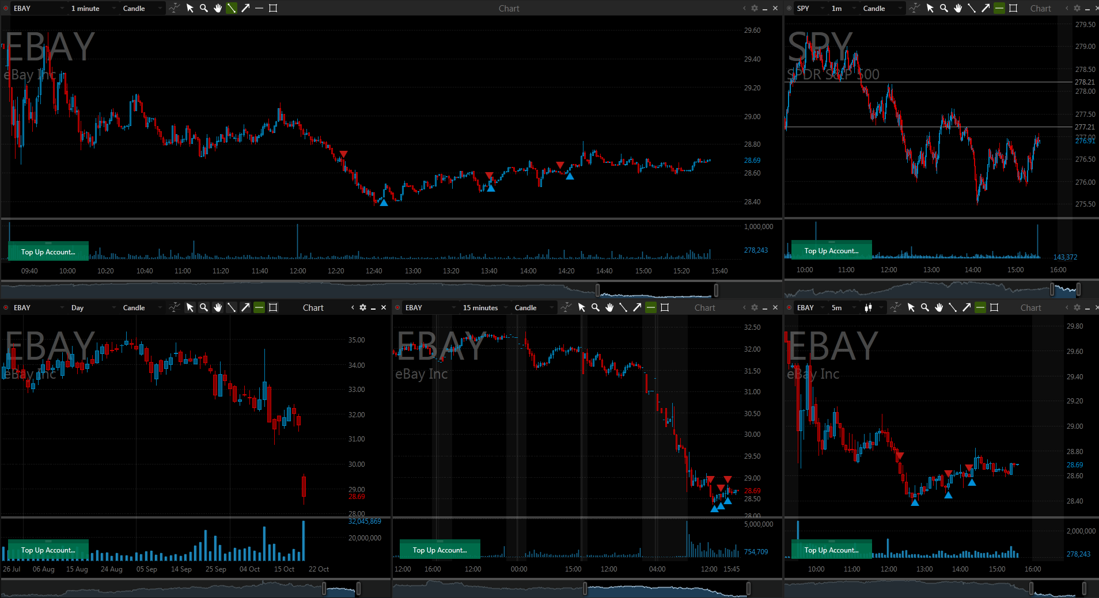
Task: Select hand tool in EBAY Day chart
Action: click(218, 307)
